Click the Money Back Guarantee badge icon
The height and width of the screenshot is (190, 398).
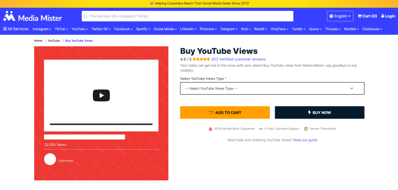pyautogui.click(x=210, y=129)
